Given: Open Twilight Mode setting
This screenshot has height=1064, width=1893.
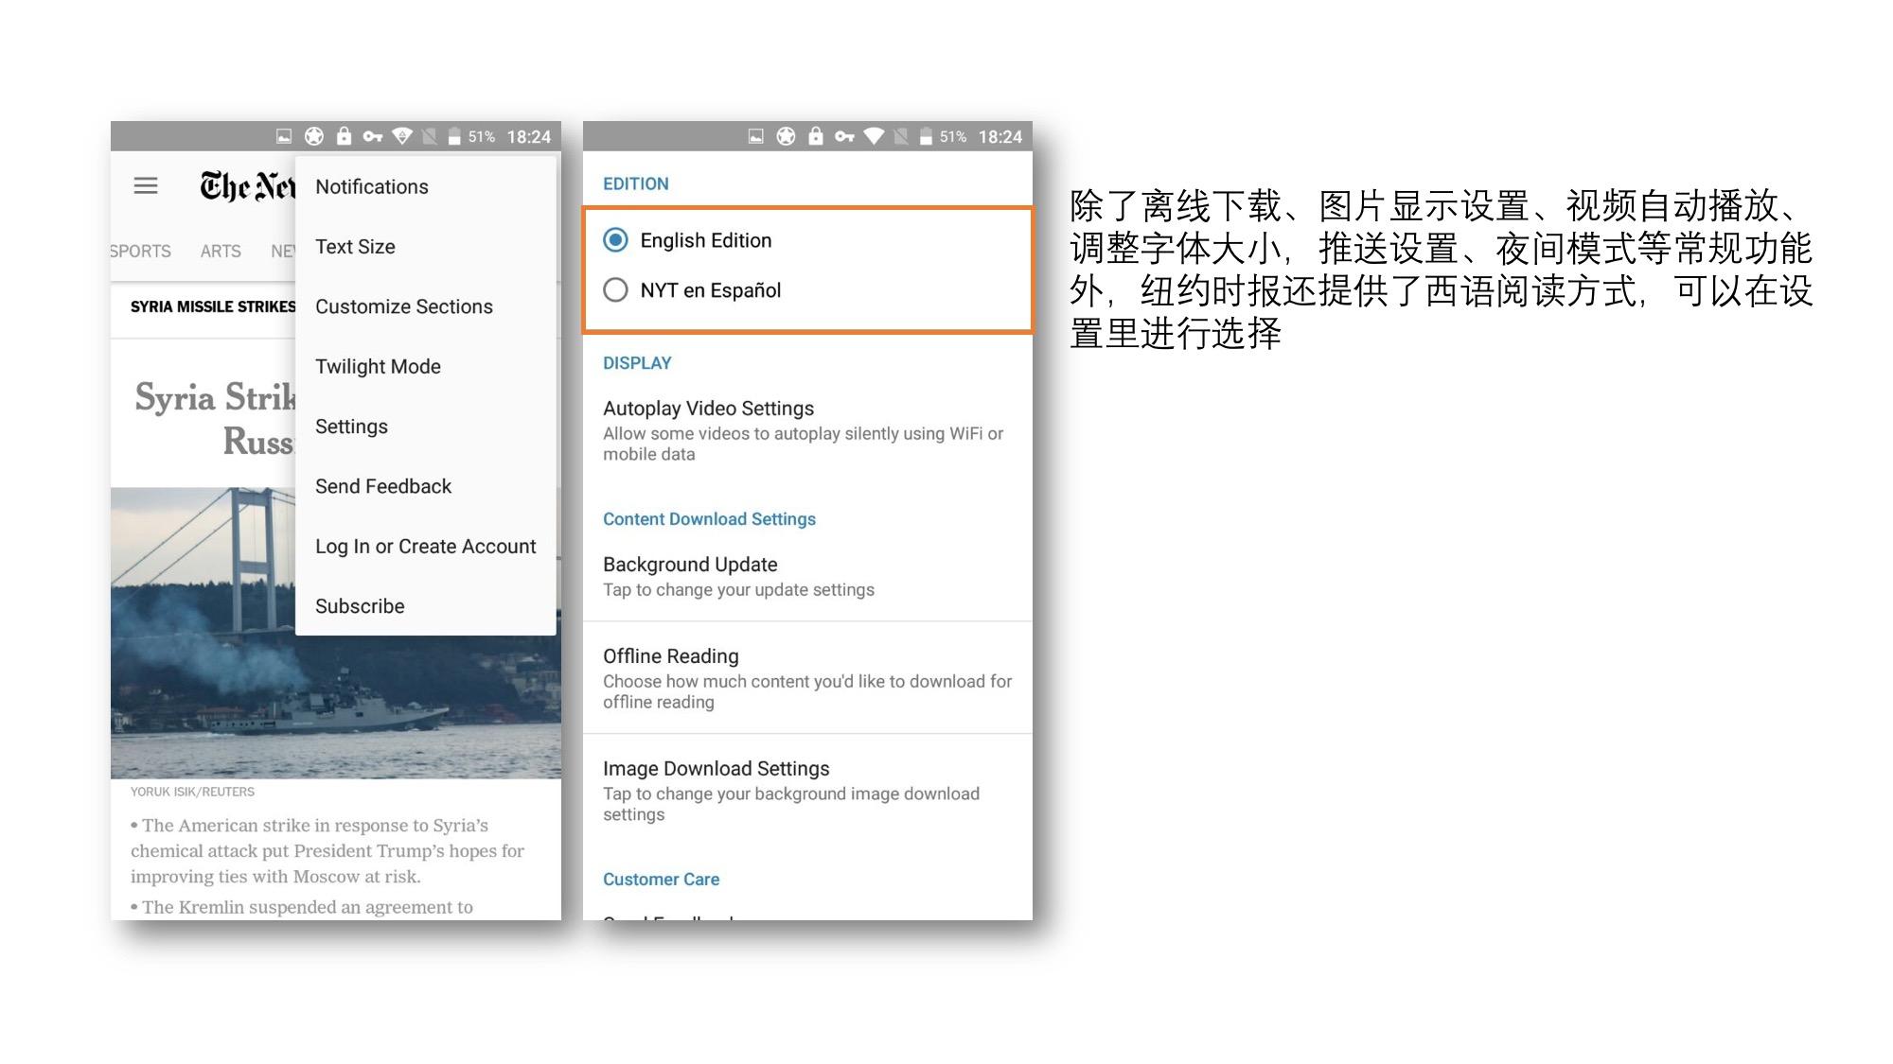Looking at the screenshot, I should (x=380, y=366).
